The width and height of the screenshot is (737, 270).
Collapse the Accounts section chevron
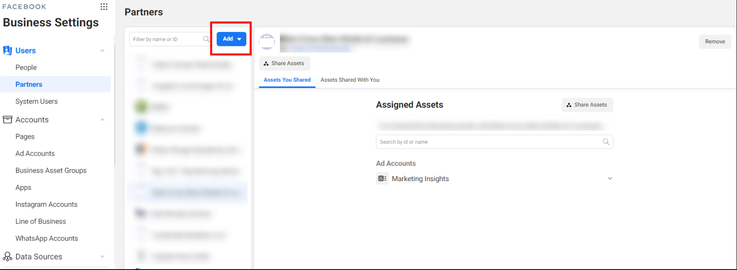click(102, 119)
